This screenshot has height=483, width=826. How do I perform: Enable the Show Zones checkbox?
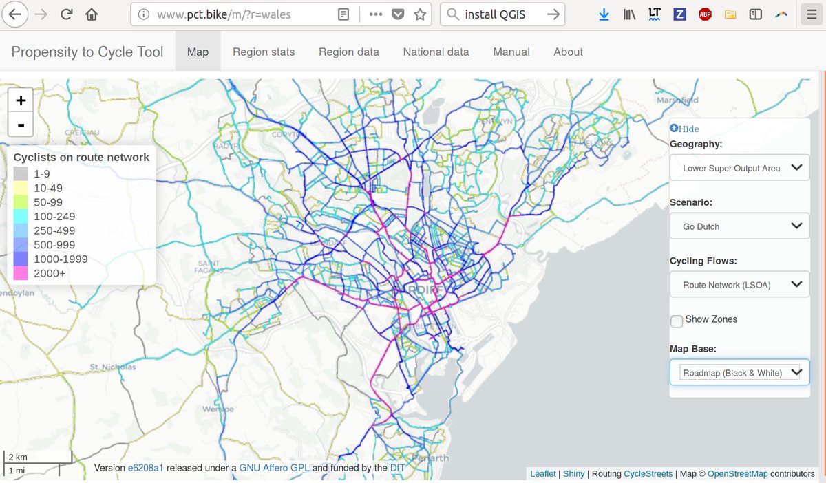pyautogui.click(x=677, y=321)
